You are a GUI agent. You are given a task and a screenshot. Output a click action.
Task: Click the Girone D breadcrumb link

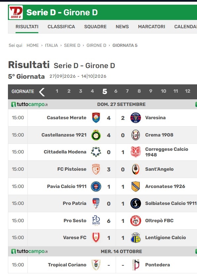(x=96, y=46)
